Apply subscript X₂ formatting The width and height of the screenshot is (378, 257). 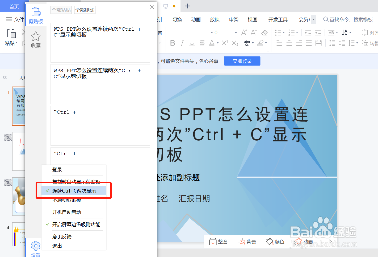click(x=235, y=43)
